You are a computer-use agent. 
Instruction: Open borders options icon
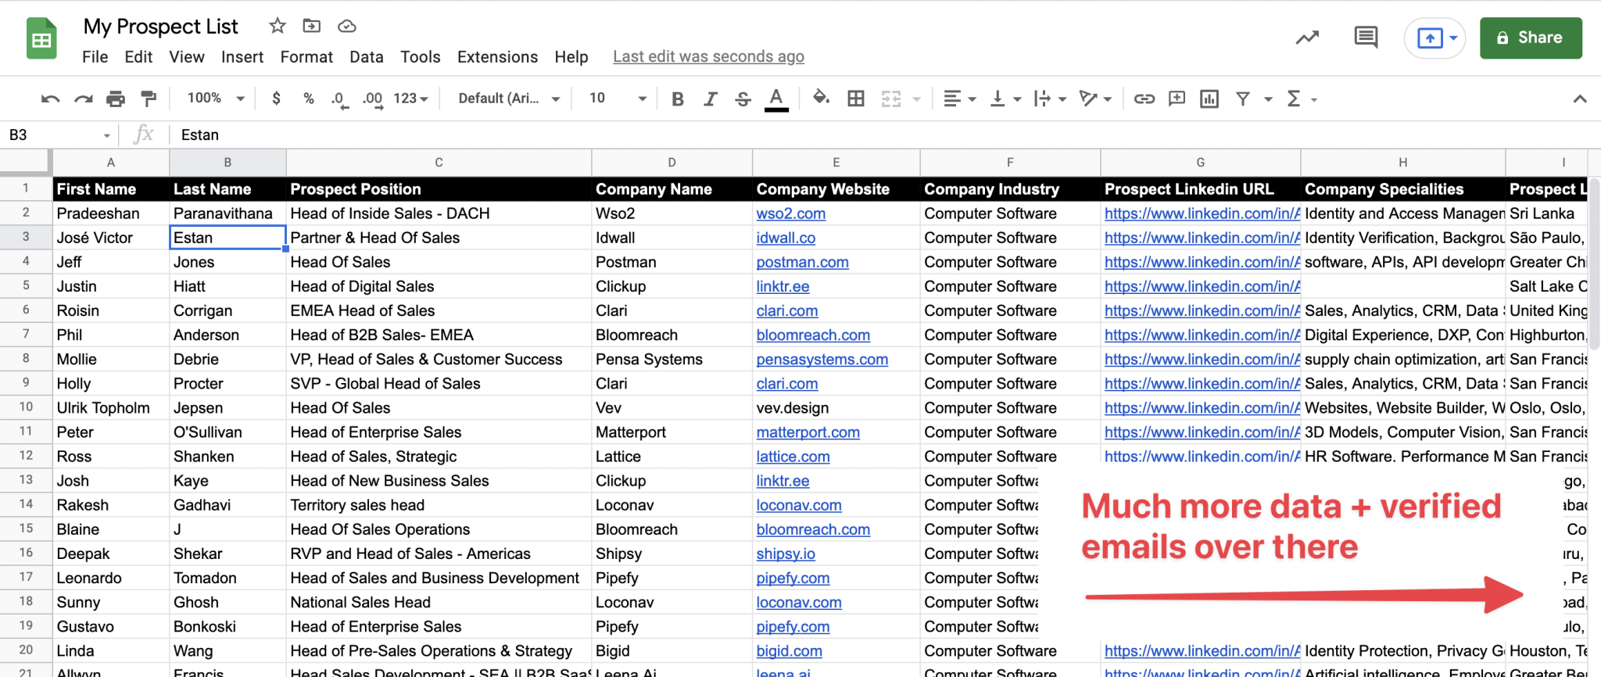[856, 99]
